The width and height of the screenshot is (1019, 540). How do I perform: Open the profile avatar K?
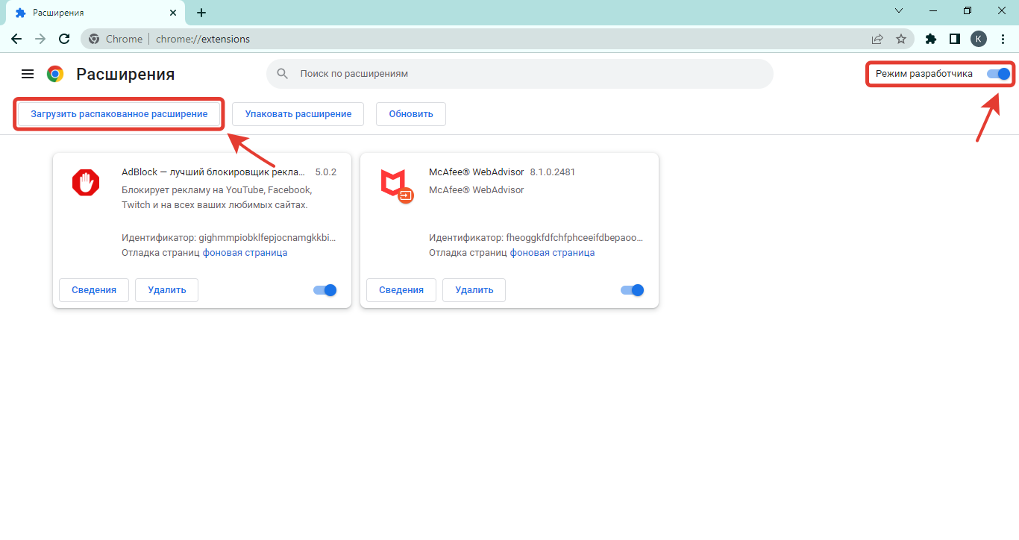click(x=978, y=39)
